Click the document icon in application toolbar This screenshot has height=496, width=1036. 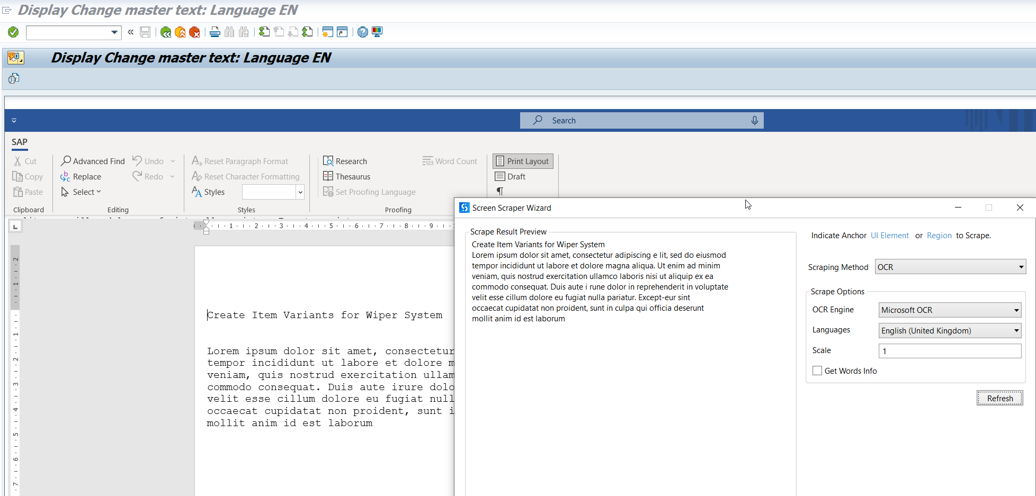(x=14, y=78)
